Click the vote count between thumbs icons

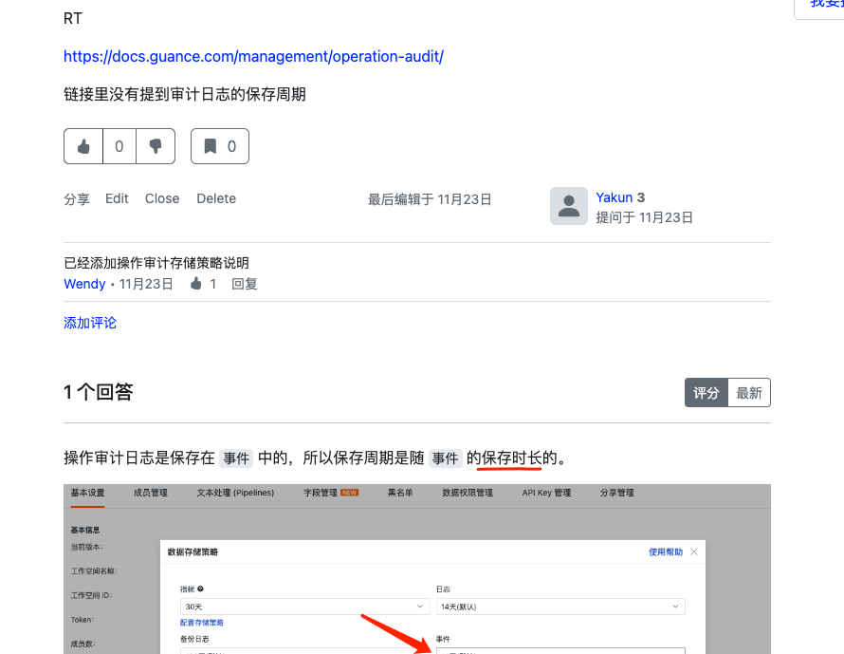pyautogui.click(x=119, y=146)
